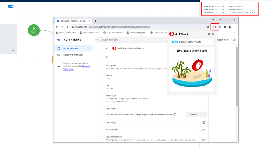273x149 pixels.
Task: Open the Chrome three-dot menu
Action: coord(235,27)
